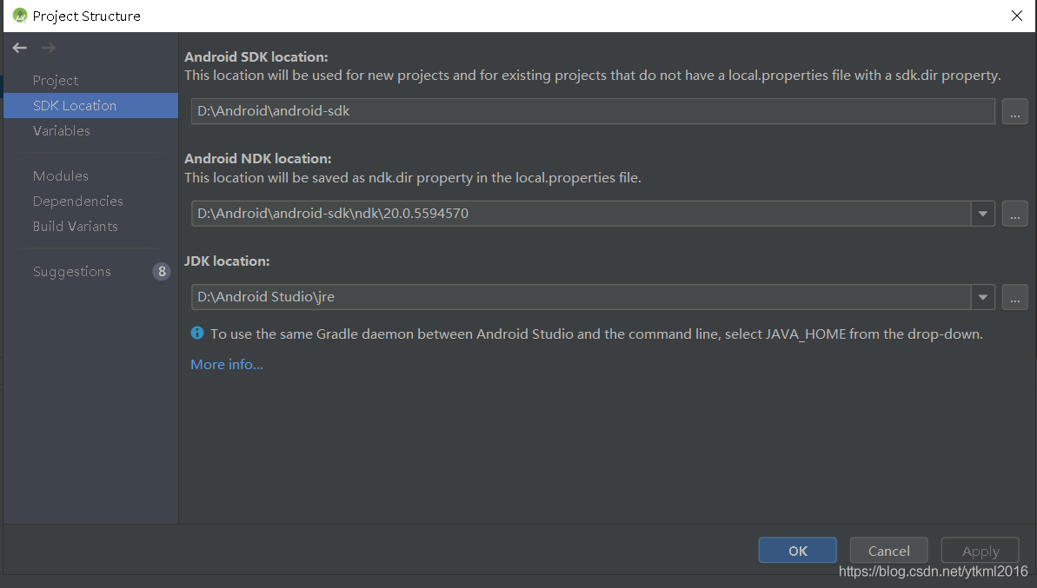Click the Android SDK path field
The width and height of the screenshot is (1037, 588).
tap(593, 111)
